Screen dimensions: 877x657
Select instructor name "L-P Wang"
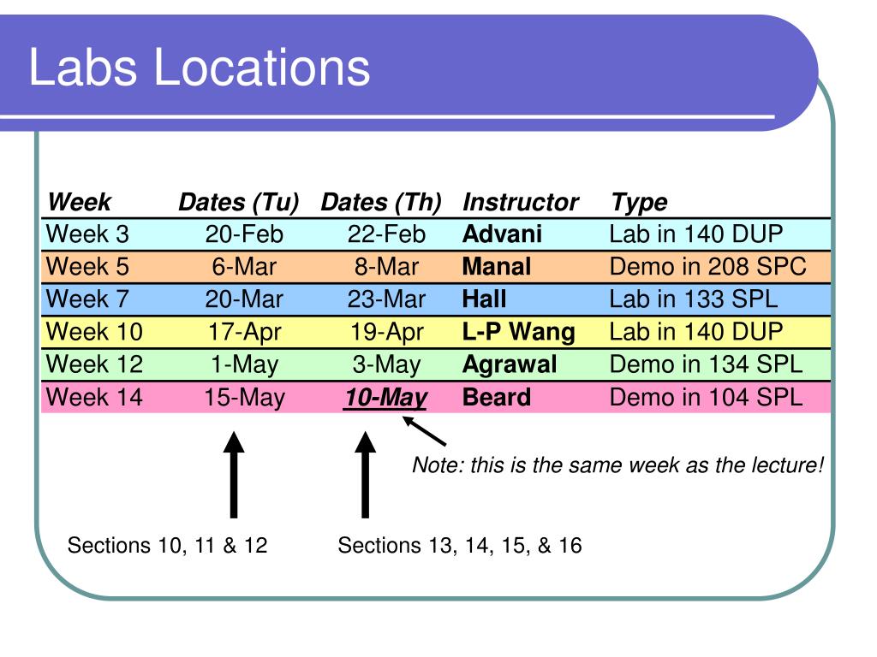click(x=518, y=333)
